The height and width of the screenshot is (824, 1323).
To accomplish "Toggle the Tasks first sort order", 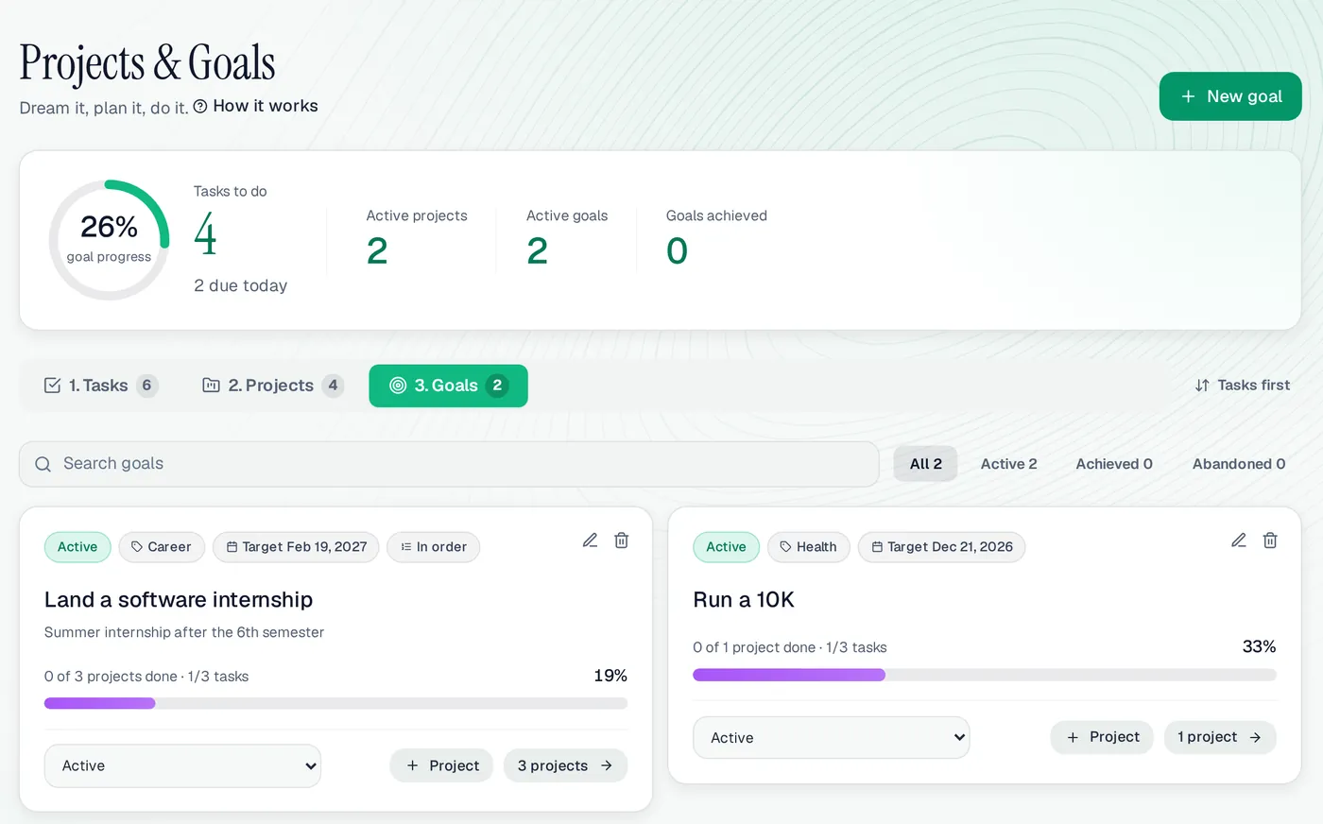I will tap(1242, 386).
